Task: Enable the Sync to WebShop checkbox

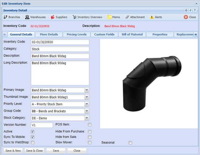Action: (x=33, y=142)
